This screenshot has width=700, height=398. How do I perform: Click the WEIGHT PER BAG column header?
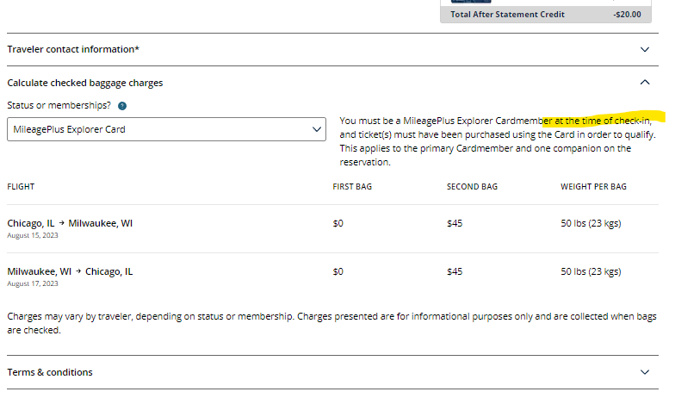(x=593, y=187)
